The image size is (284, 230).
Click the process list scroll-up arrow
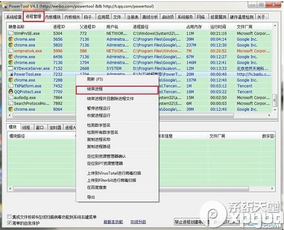pos(275,26)
